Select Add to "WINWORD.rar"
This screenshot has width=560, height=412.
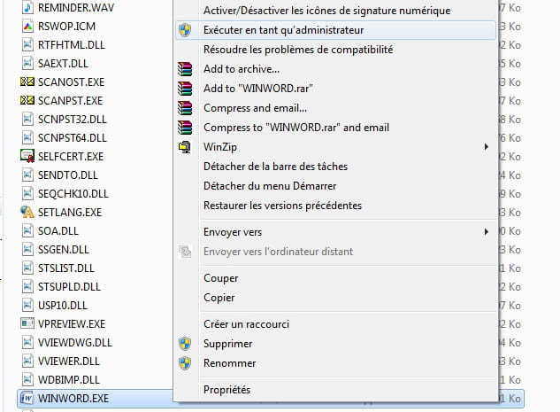click(x=335, y=89)
